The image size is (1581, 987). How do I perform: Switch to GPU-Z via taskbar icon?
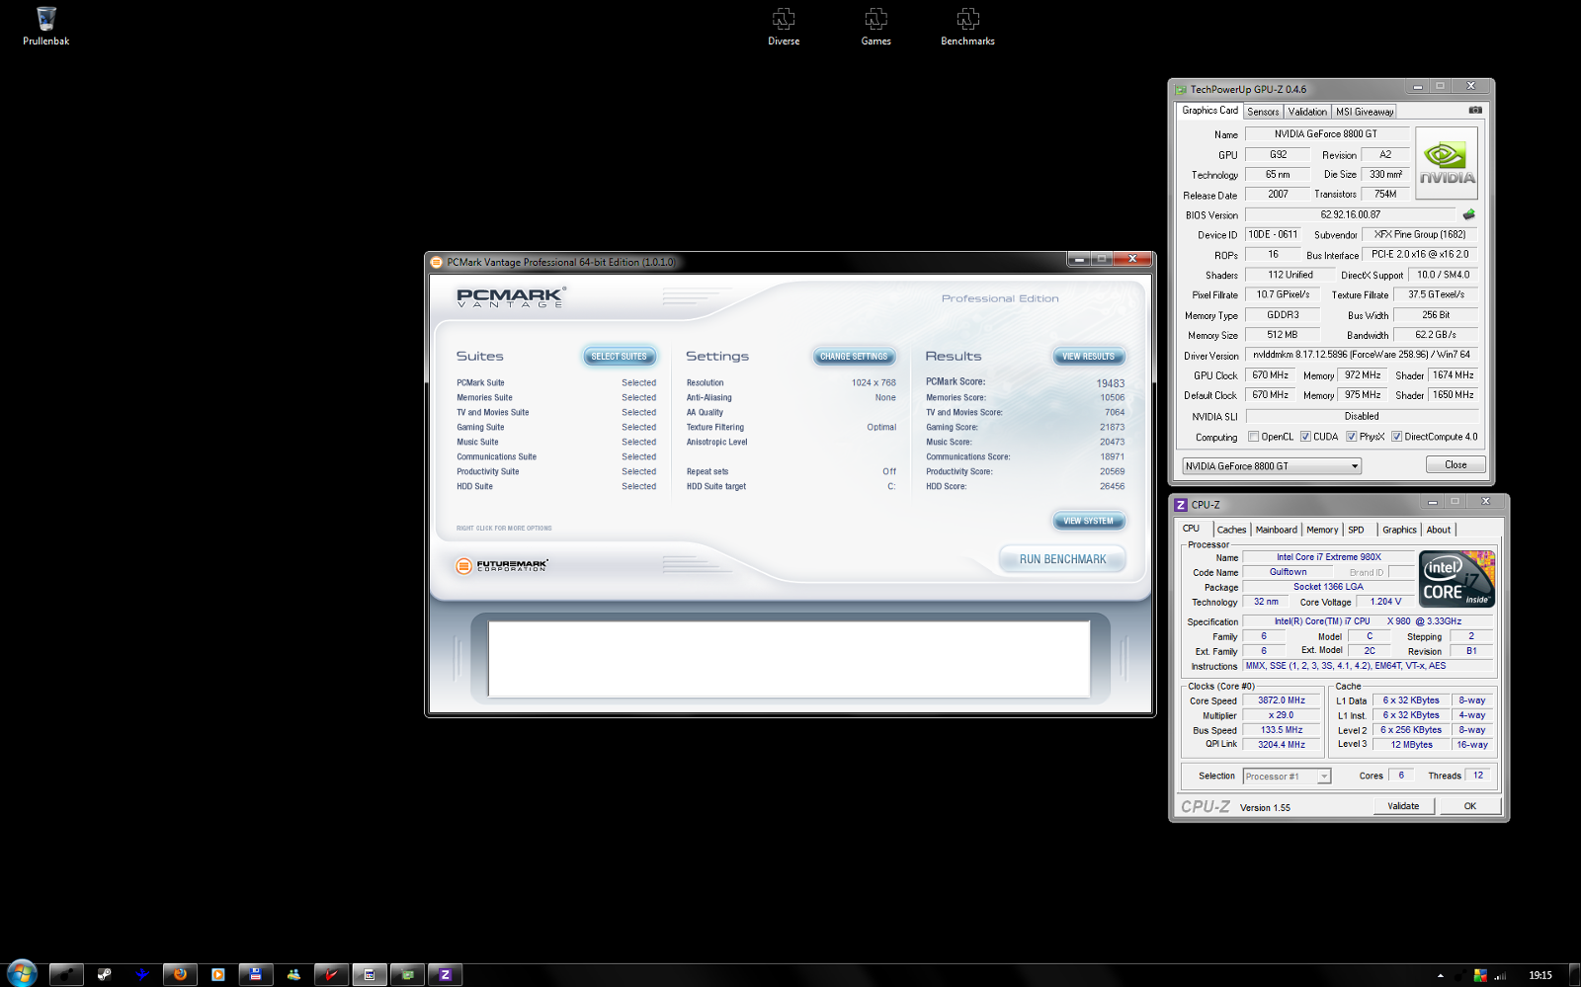[407, 974]
